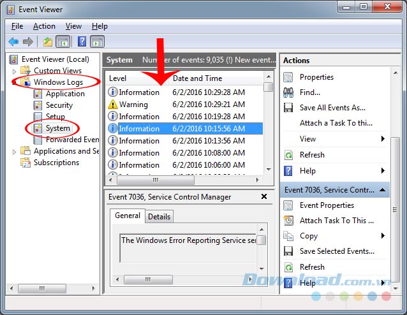Select the Information event at 10:08:00 AM
The height and width of the screenshot is (315, 407).
pos(184,153)
